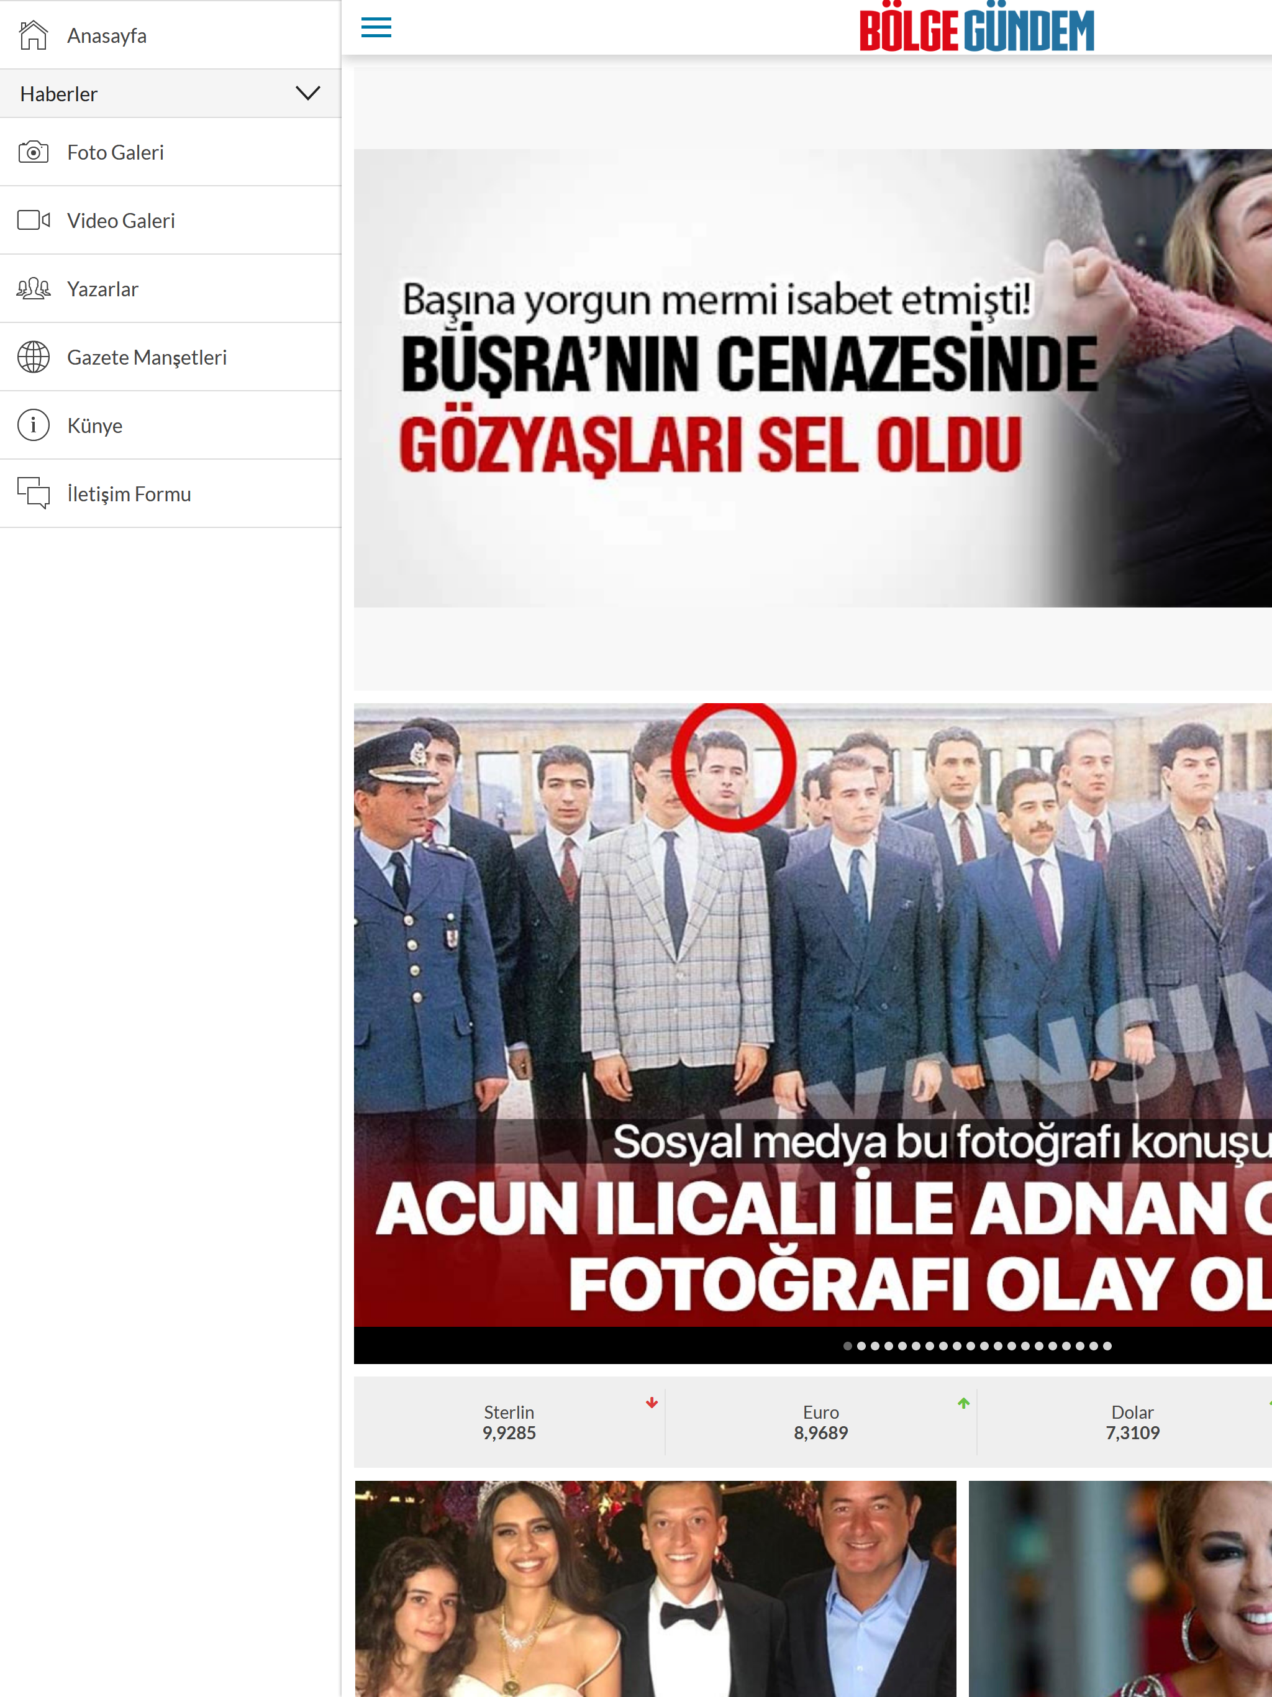Image resolution: width=1272 pixels, height=1697 pixels.
Task: Open the wedding photo news thumbnail
Action: pos(655,1588)
